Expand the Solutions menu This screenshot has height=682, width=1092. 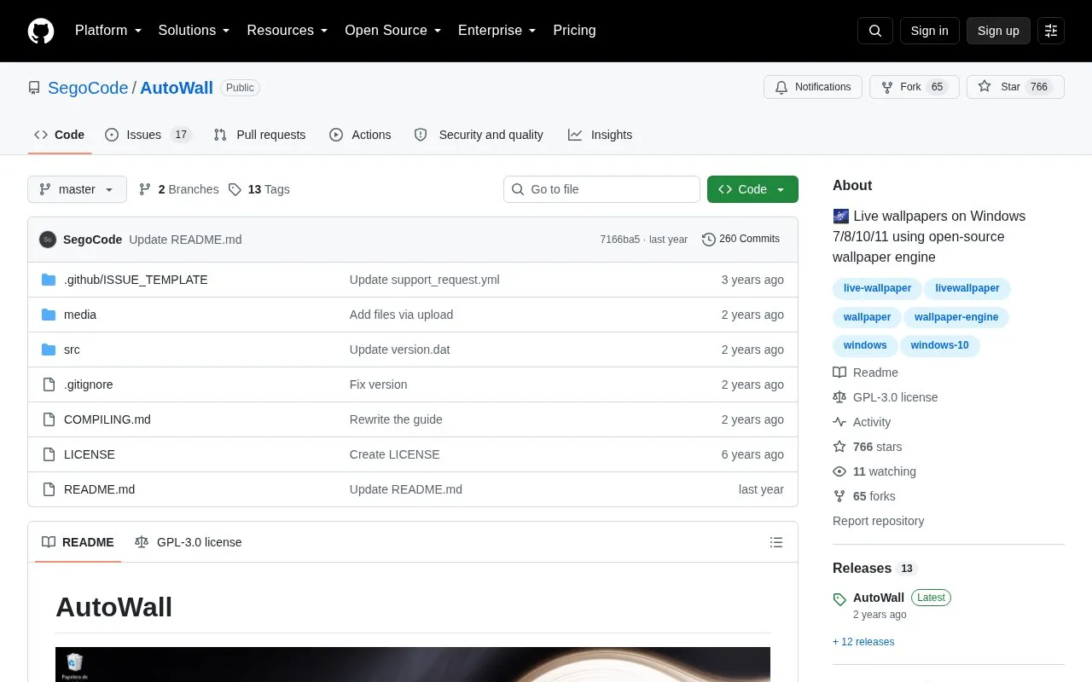point(195,31)
